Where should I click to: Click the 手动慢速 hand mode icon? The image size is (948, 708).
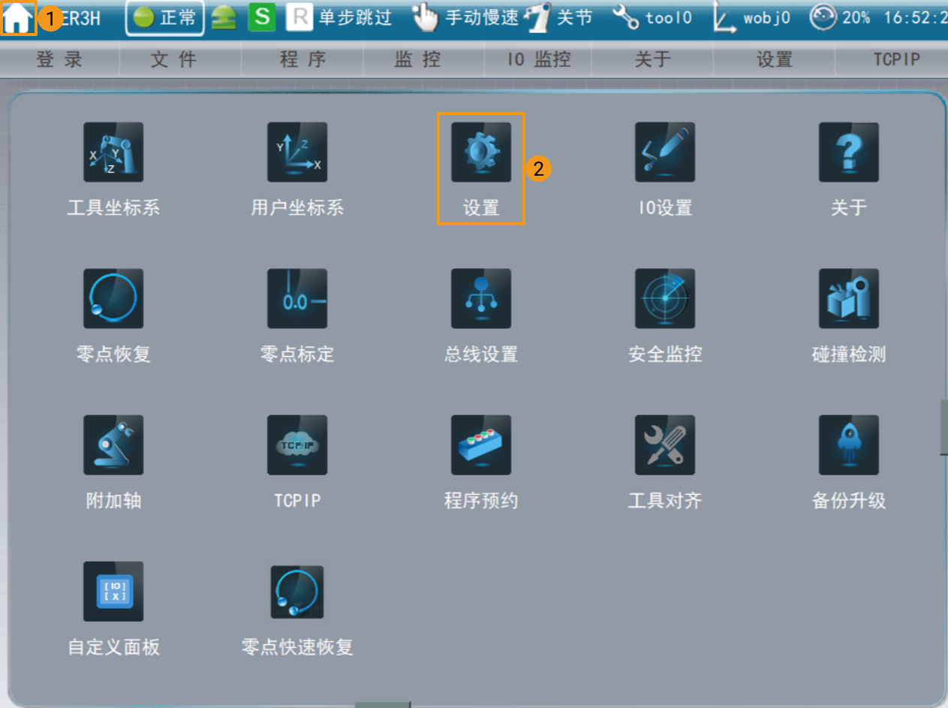point(425,17)
